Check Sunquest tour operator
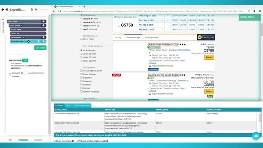This screenshot has height=148, width=263. [81, 81]
